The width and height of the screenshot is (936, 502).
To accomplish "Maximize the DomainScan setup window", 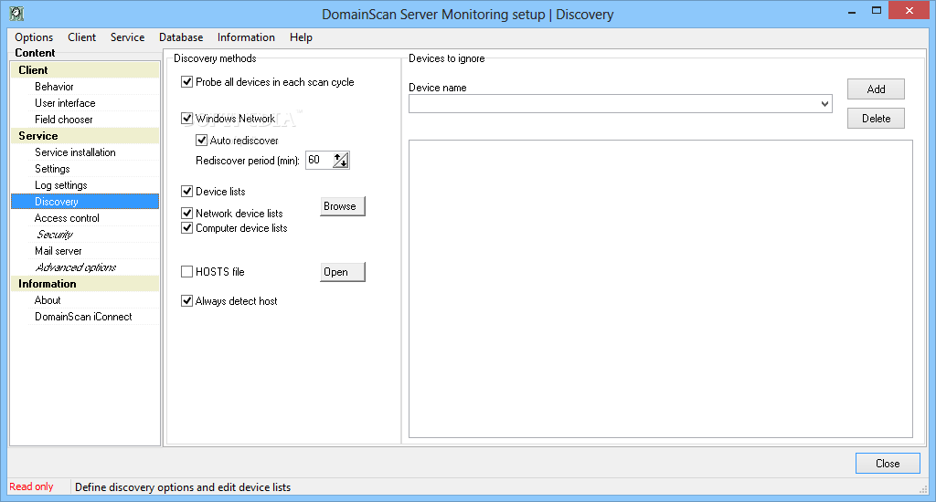I will tap(877, 11).
